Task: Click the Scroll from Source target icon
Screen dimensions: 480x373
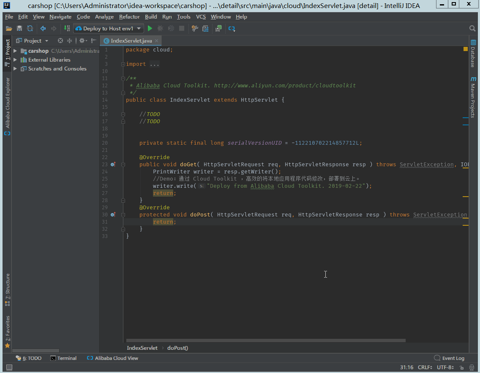Action: click(x=60, y=41)
